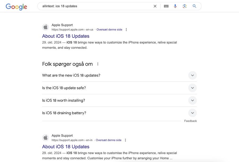The image size is (239, 162).
Task: Open the on-screen keyboard icon
Action: click(x=166, y=6)
